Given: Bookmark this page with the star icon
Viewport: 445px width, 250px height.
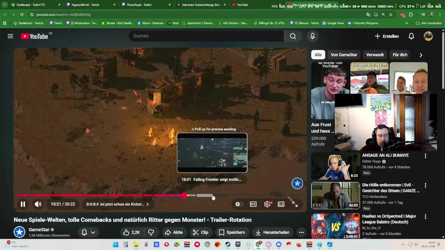Looking at the screenshot, I should [391, 15].
